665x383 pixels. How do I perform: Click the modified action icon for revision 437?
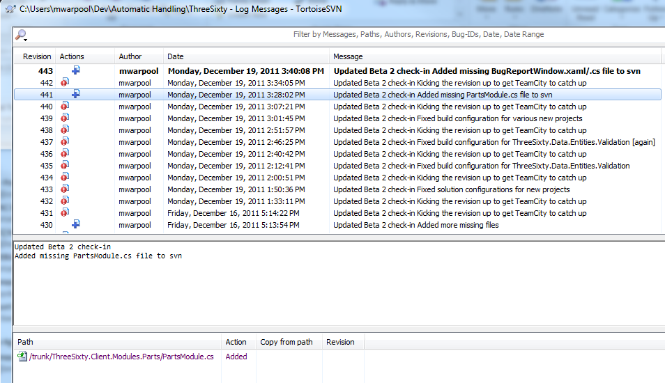(64, 141)
